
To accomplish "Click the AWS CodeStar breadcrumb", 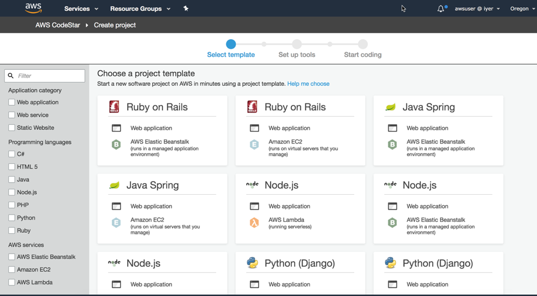I will 58,25.
